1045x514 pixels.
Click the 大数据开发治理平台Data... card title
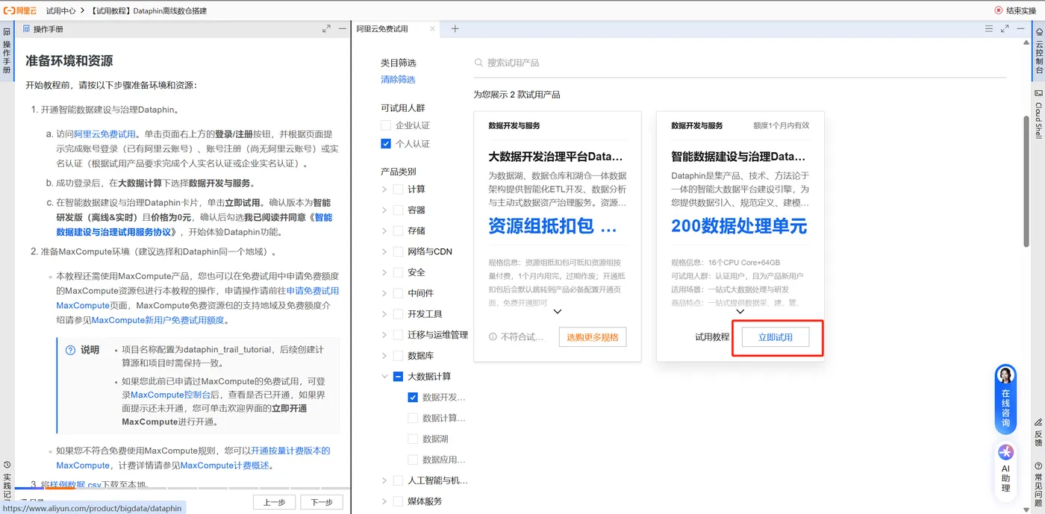555,157
